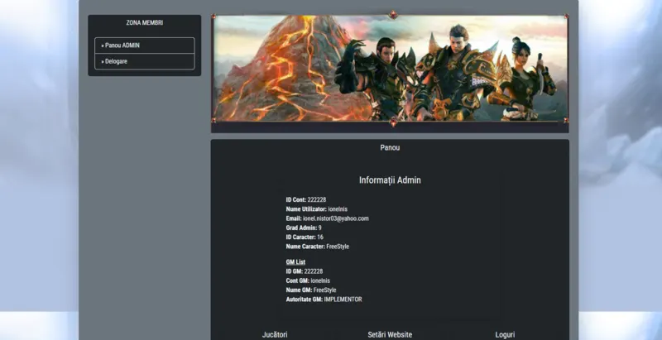Select the Nume Utilizator ionelnis line
The image size is (662, 340).
(x=317, y=208)
